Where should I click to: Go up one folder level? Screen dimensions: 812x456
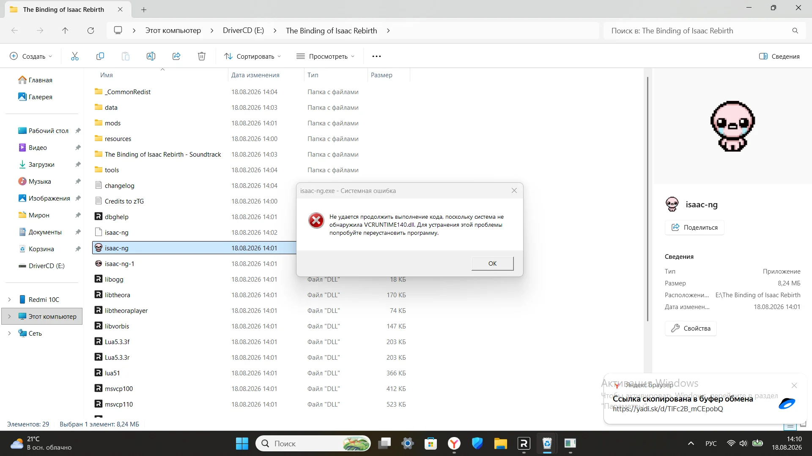pos(65,30)
